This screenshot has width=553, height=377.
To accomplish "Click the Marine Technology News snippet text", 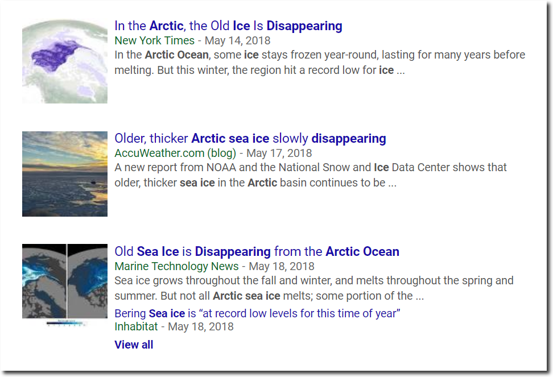I will [314, 288].
